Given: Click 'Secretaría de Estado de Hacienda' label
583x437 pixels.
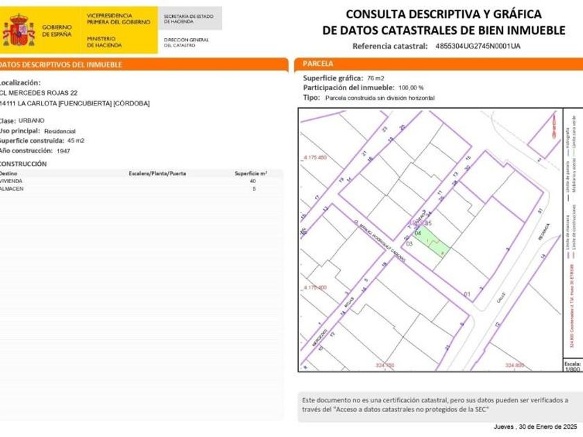Looking at the screenshot, I should pyautogui.click(x=189, y=19).
